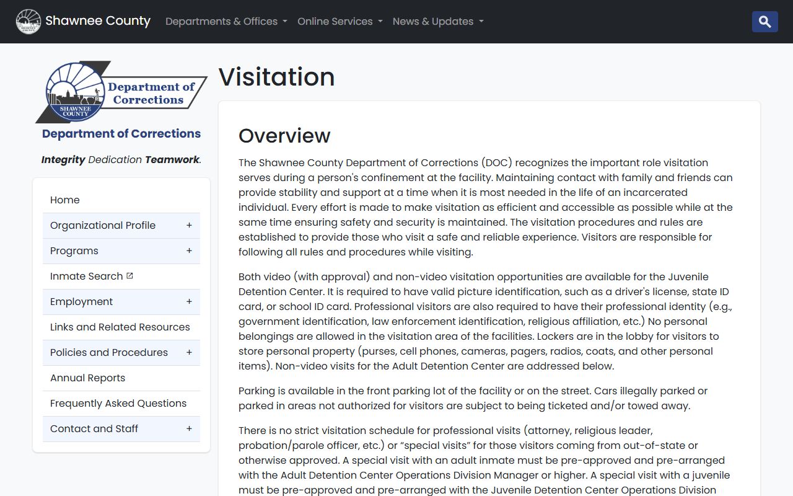The width and height of the screenshot is (793, 496).
Task: Expand the Employment plus icon
Action: pos(189,301)
